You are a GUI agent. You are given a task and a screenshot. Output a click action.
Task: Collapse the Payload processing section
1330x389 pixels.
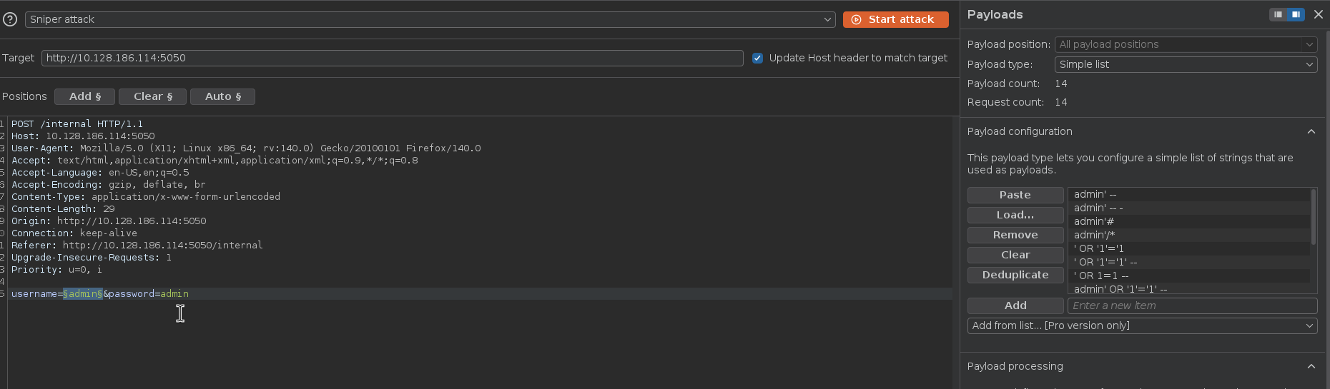click(1311, 366)
